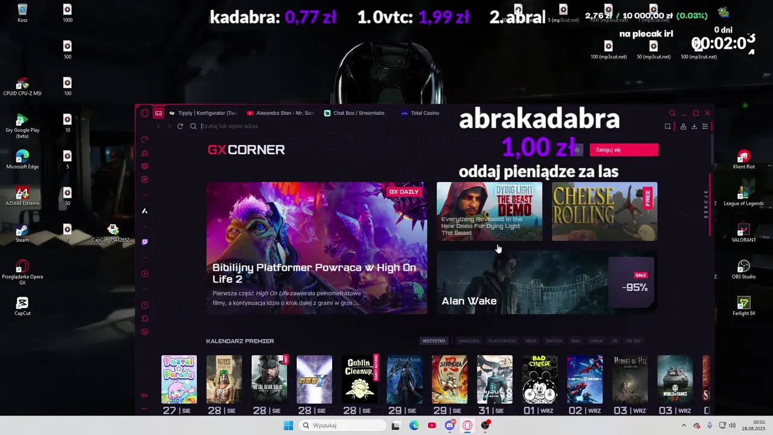Show hidden system tray icons

[684, 425]
